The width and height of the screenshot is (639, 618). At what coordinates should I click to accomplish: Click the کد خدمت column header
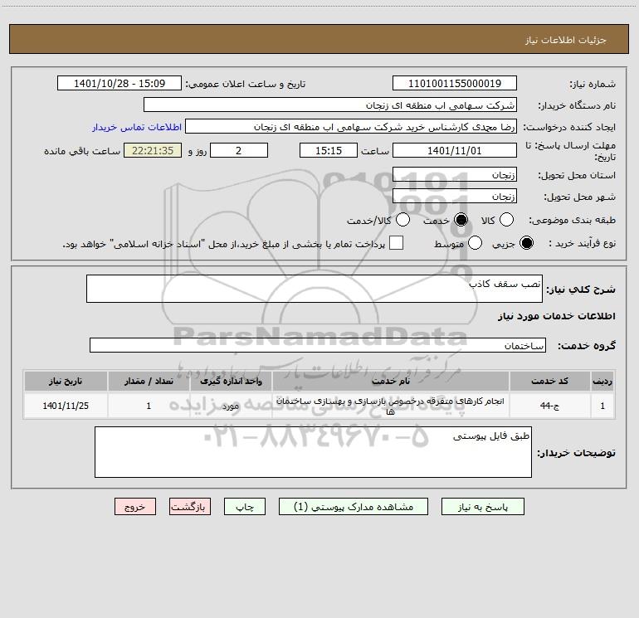coord(549,381)
